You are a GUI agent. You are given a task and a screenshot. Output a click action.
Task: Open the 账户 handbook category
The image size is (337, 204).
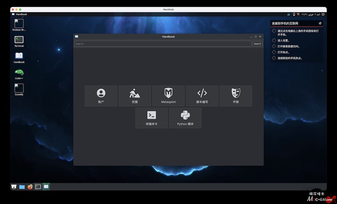[x=101, y=96]
